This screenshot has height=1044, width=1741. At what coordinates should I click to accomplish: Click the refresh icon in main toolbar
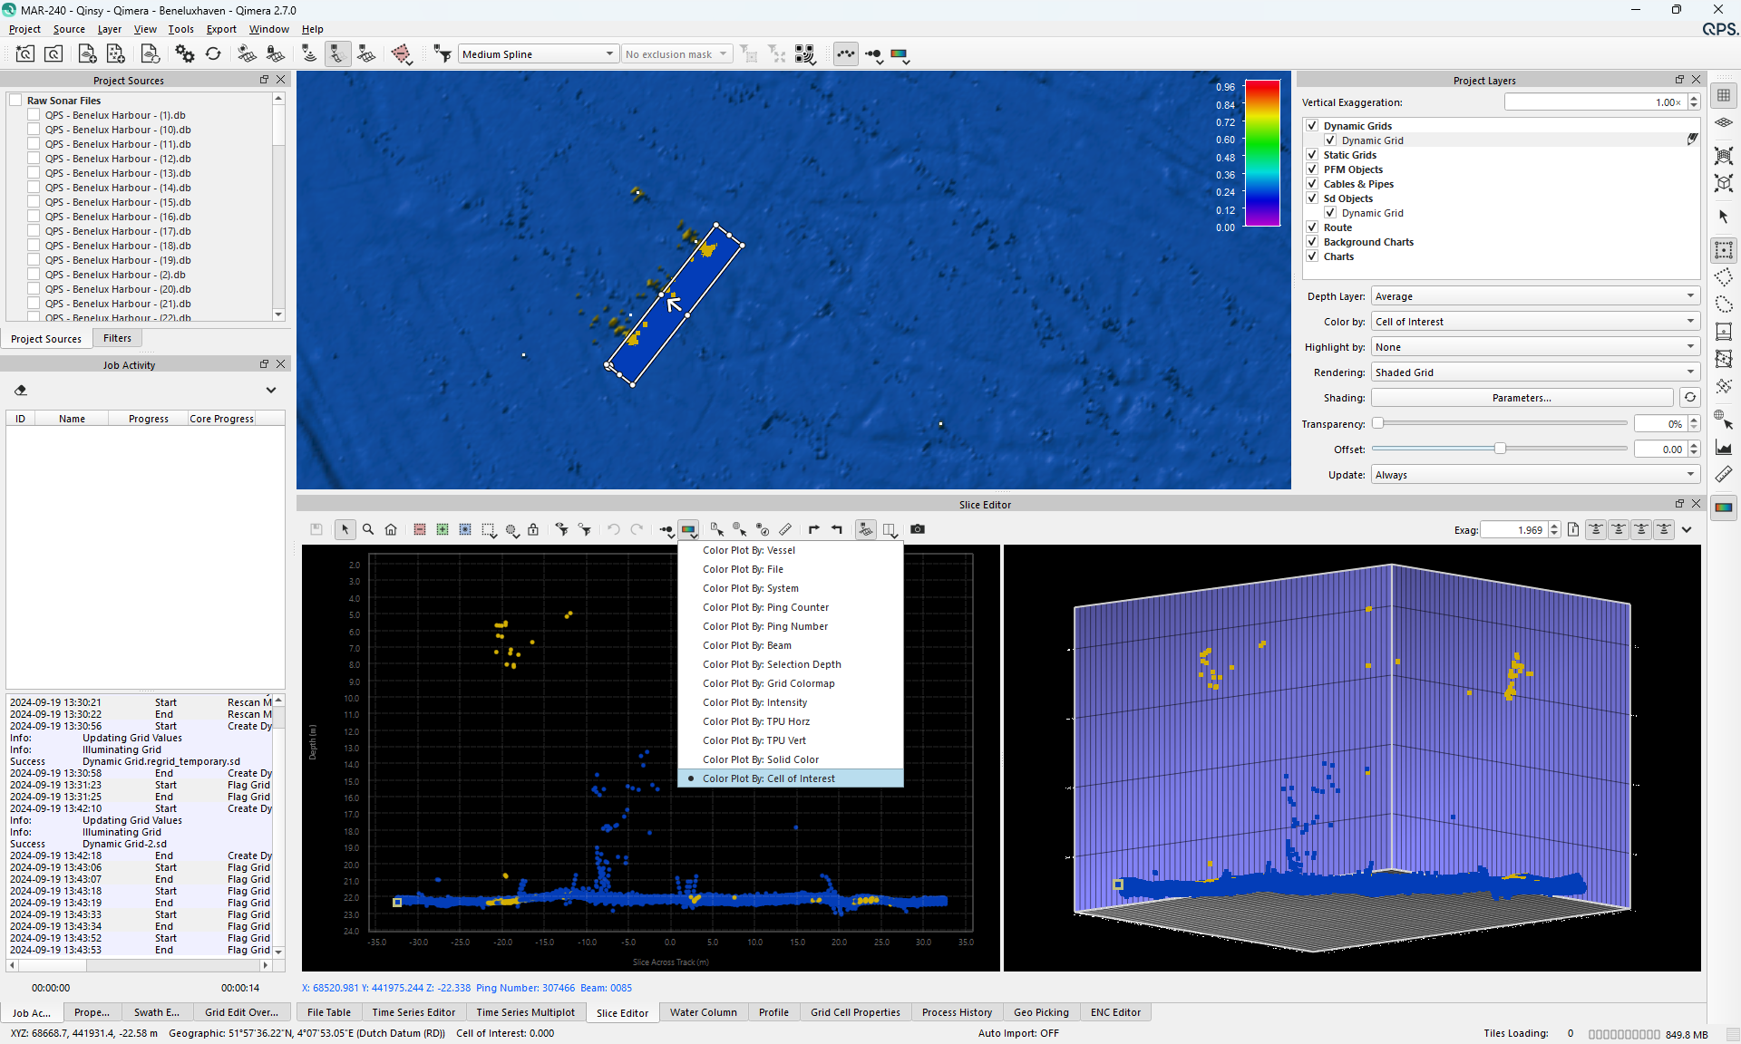pos(213,54)
